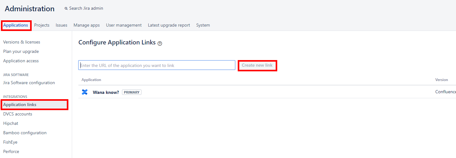Select Plan your upgrade sidebar link
The image size is (456, 158).
click(x=21, y=51)
